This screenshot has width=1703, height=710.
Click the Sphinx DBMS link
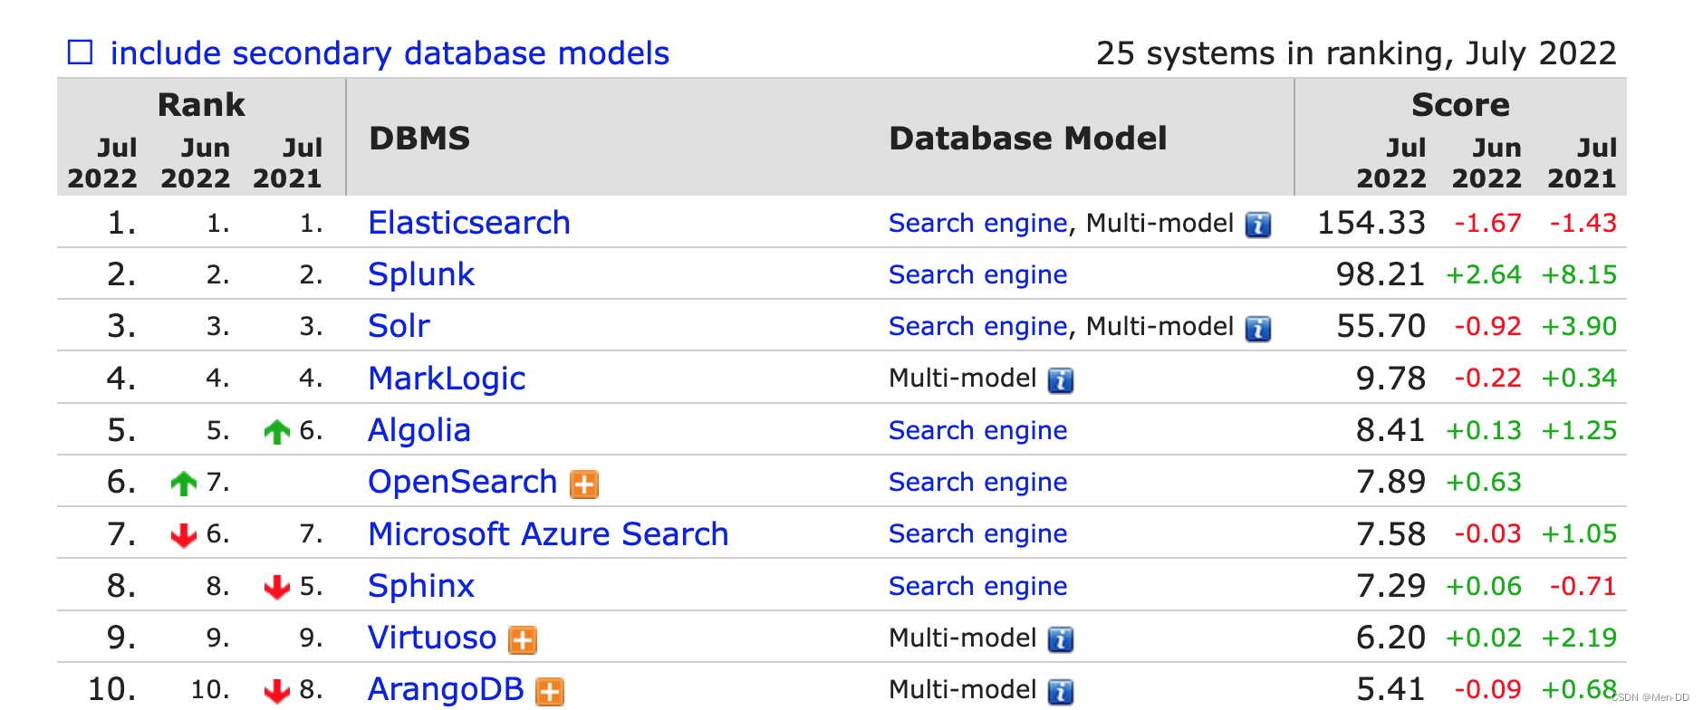coord(420,586)
